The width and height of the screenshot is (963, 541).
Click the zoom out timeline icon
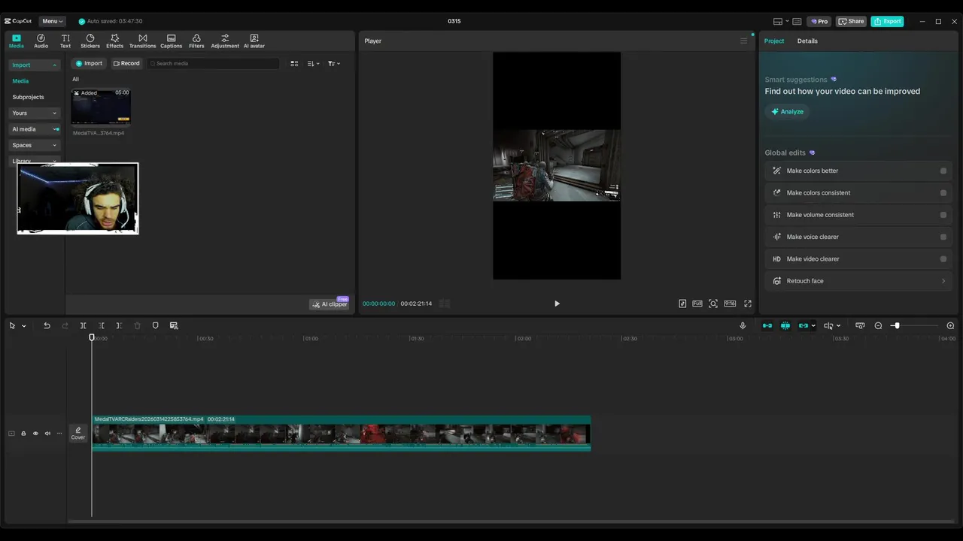point(878,325)
